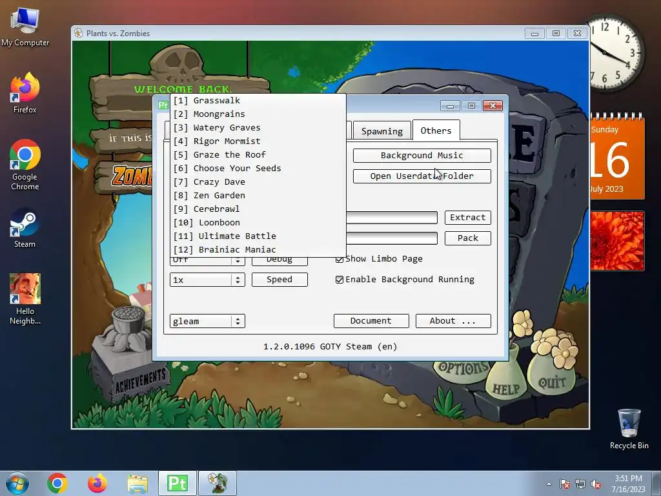This screenshot has width=661, height=496.
Task: Pick [12] Brainiac Maniac from the list
Action: click(258, 249)
